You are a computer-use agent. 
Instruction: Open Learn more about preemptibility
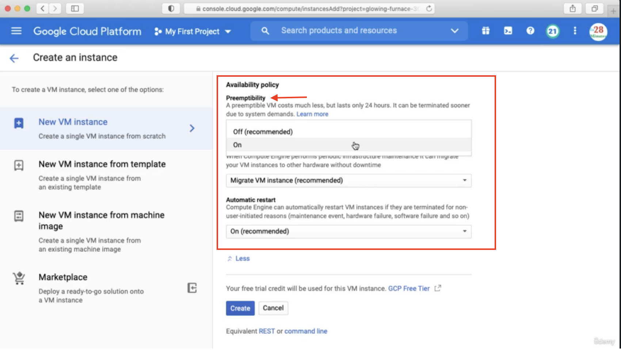pyautogui.click(x=312, y=114)
